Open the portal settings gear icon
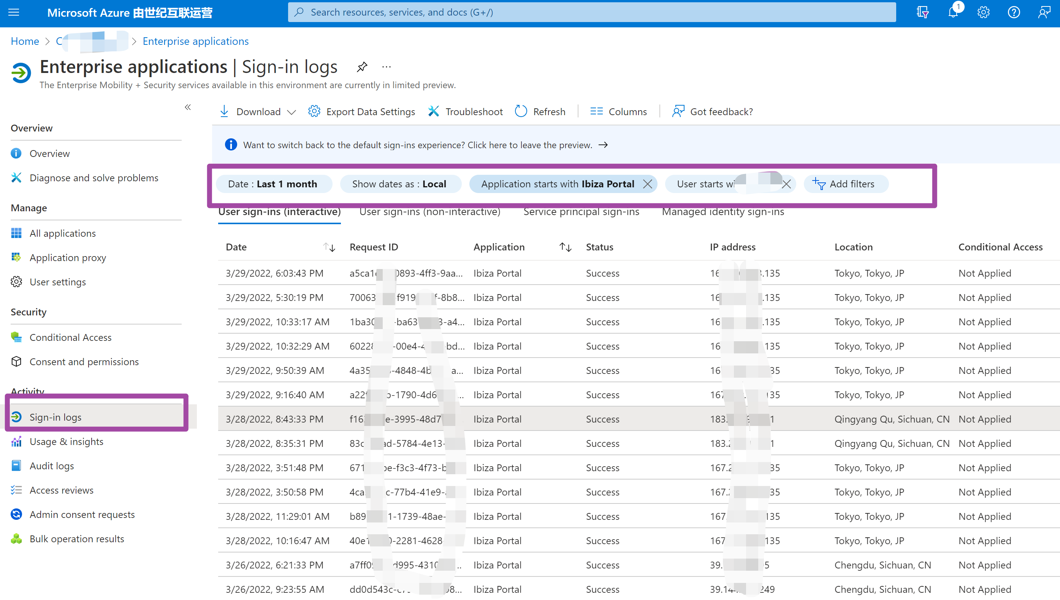The width and height of the screenshot is (1060, 600). point(983,13)
